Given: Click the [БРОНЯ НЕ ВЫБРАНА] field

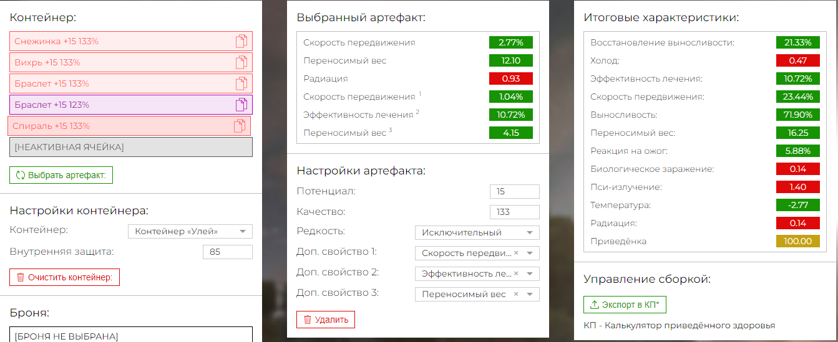Looking at the screenshot, I should click(x=131, y=335).
